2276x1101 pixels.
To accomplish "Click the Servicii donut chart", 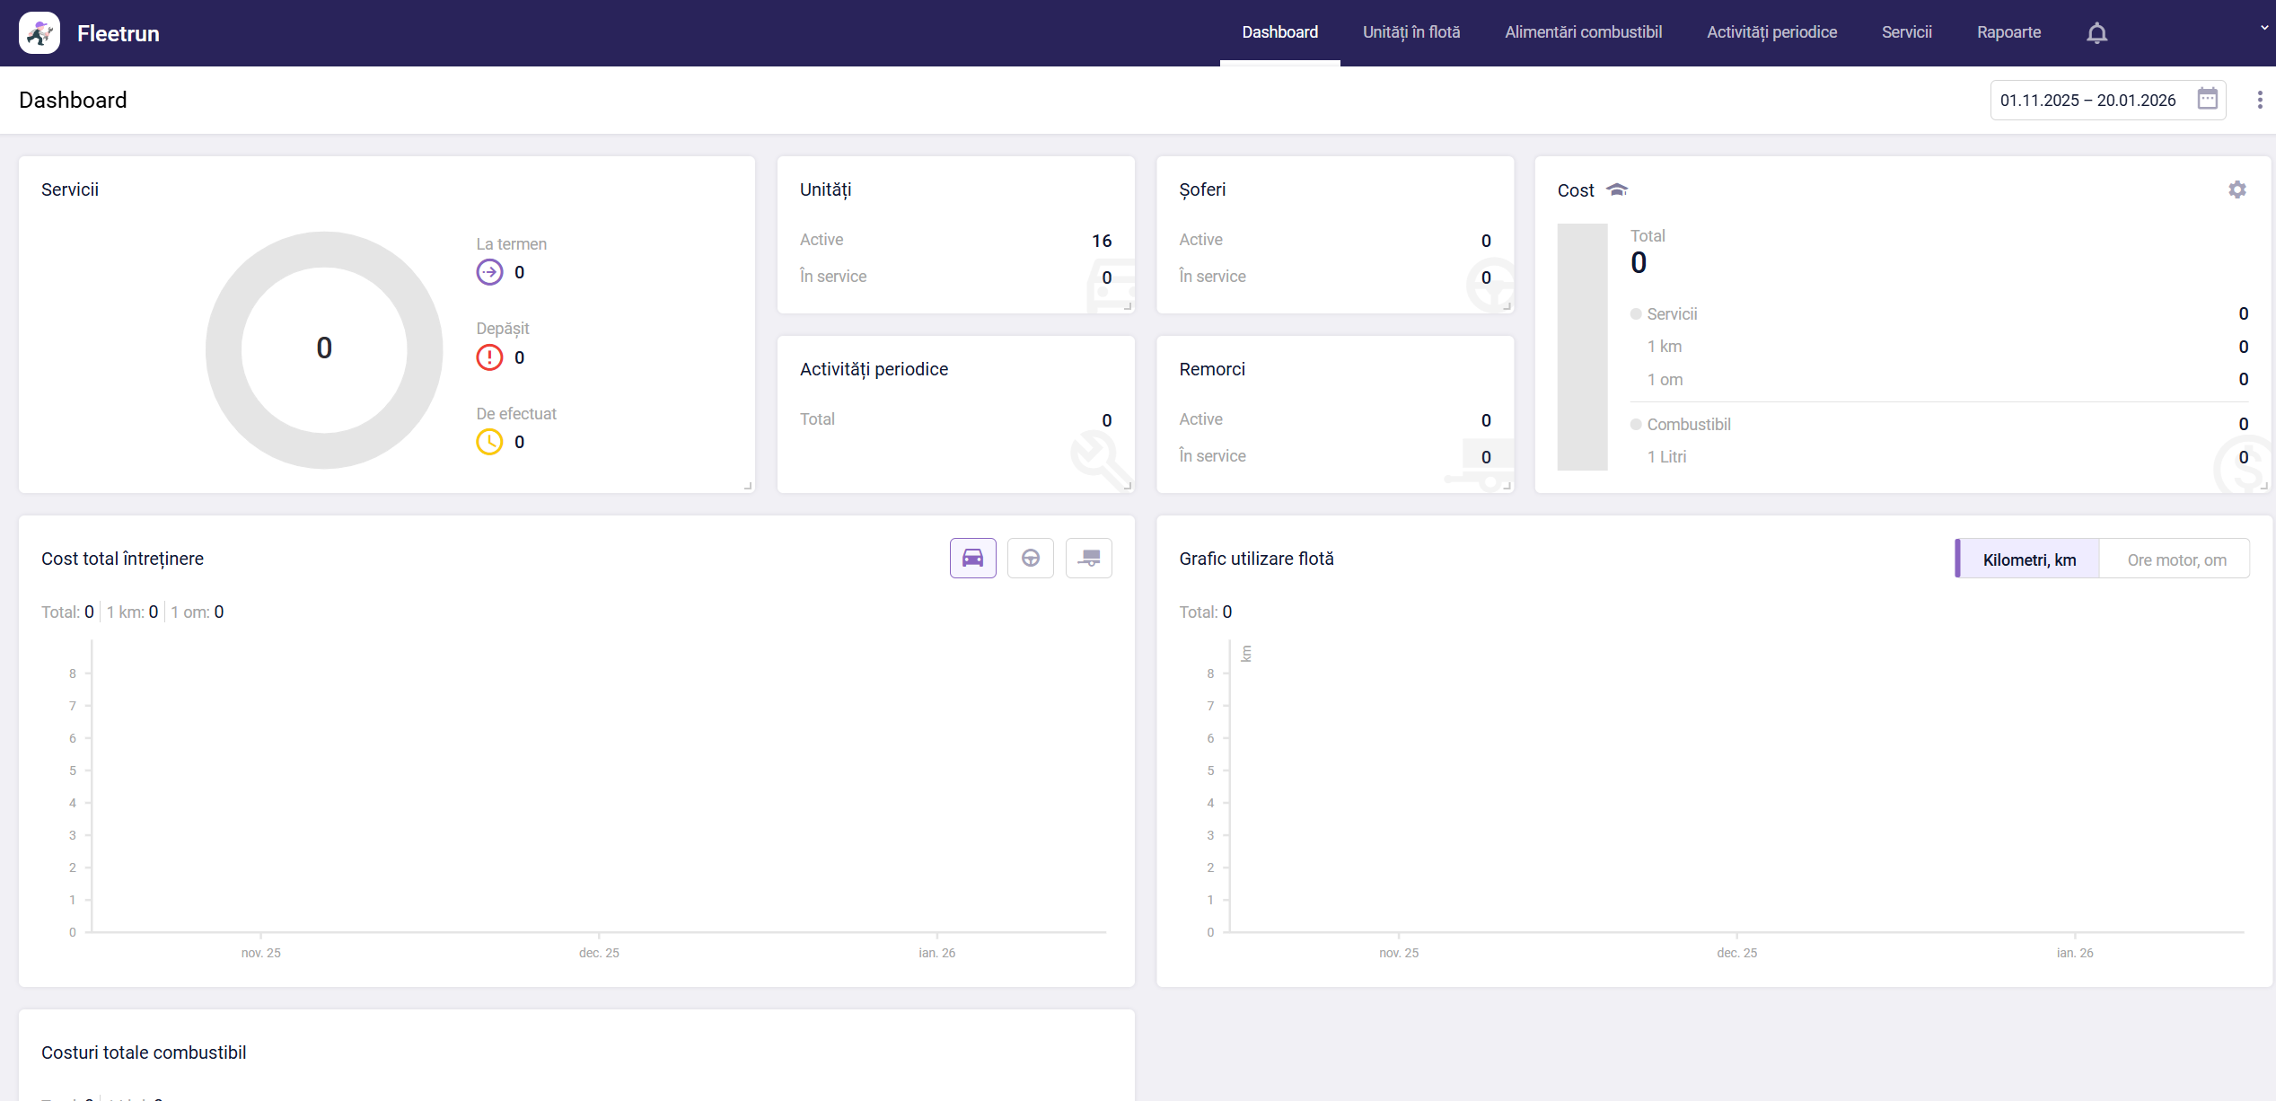I will (324, 349).
